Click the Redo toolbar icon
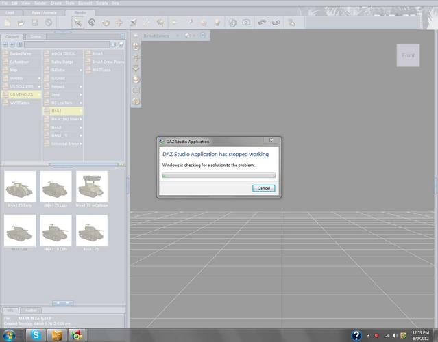Viewport: 438px width, 342px height. click(x=276, y=23)
